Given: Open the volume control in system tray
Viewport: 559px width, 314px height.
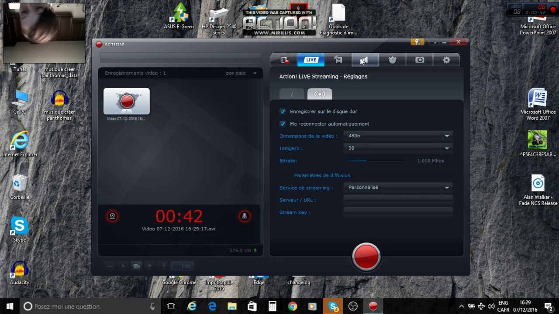Looking at the screenshot, I should 490,307.
